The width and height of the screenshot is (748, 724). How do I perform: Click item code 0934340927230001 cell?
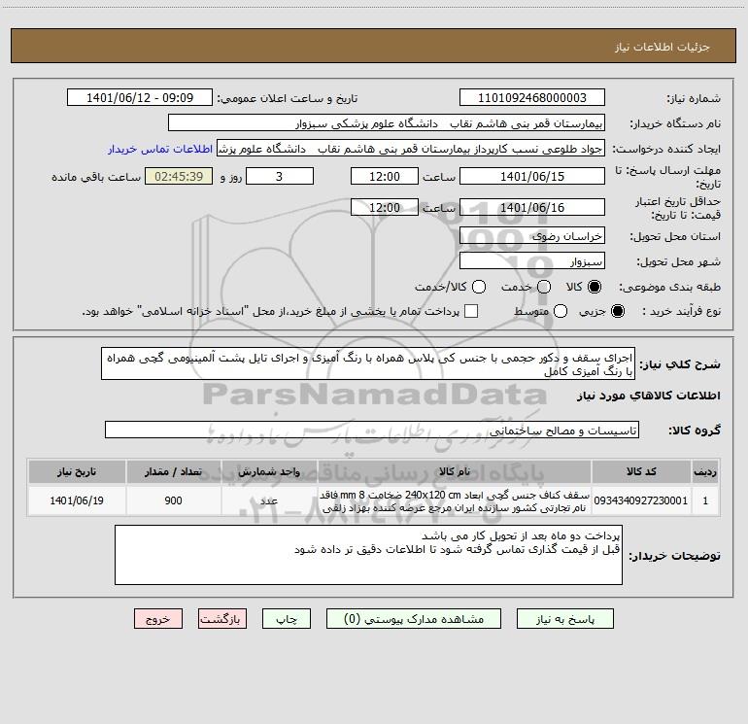(641, 500)
